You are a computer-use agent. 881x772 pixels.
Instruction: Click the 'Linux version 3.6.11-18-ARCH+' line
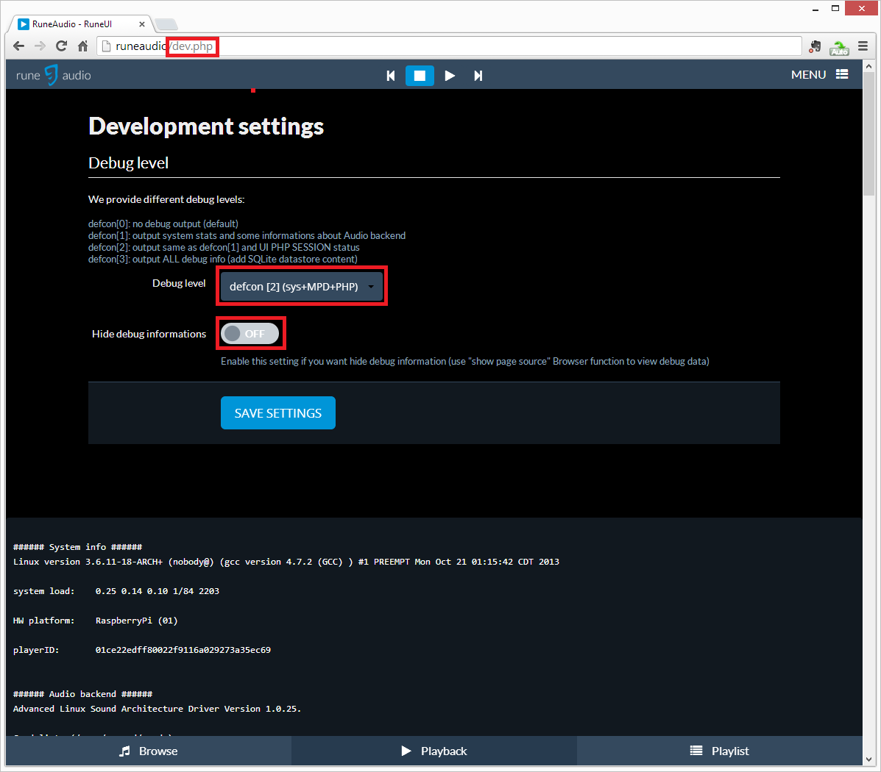(x=286, y=562)
